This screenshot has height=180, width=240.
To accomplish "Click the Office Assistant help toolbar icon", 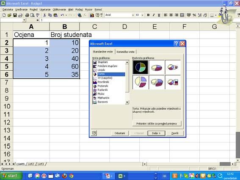I will point(97,15).
